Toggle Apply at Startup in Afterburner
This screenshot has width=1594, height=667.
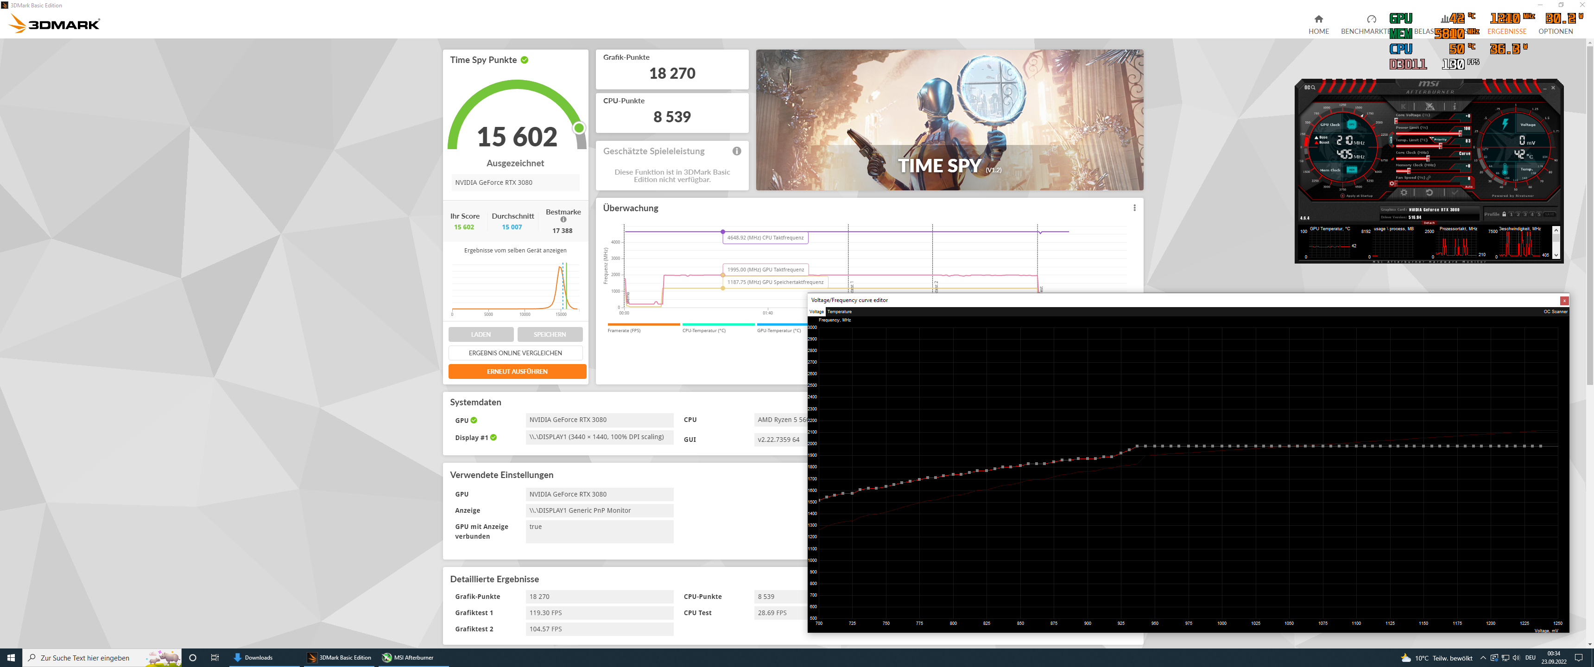[x=1343, y=196]
